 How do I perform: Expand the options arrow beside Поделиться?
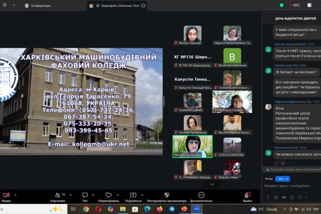point(142,195)
